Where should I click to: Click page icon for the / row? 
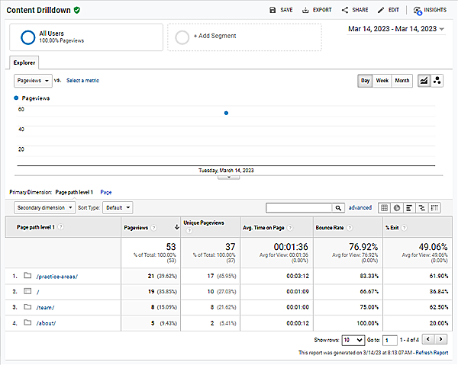pos(27,291)
